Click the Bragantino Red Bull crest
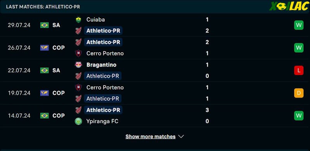The width and height of the screenshot is (310, 151). [78, 65]
